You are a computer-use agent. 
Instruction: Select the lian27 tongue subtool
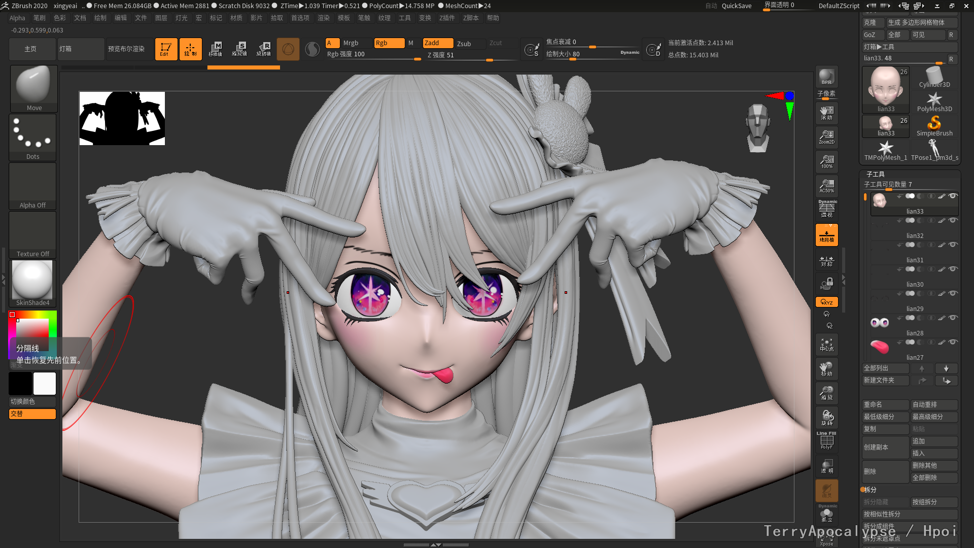point(915,350)
